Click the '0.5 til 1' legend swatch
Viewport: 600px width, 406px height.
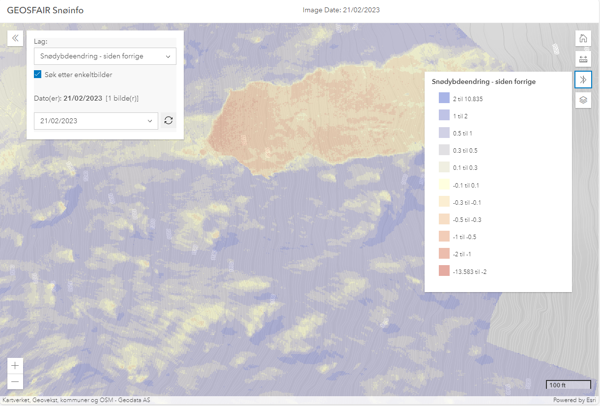tap(444, 133)
